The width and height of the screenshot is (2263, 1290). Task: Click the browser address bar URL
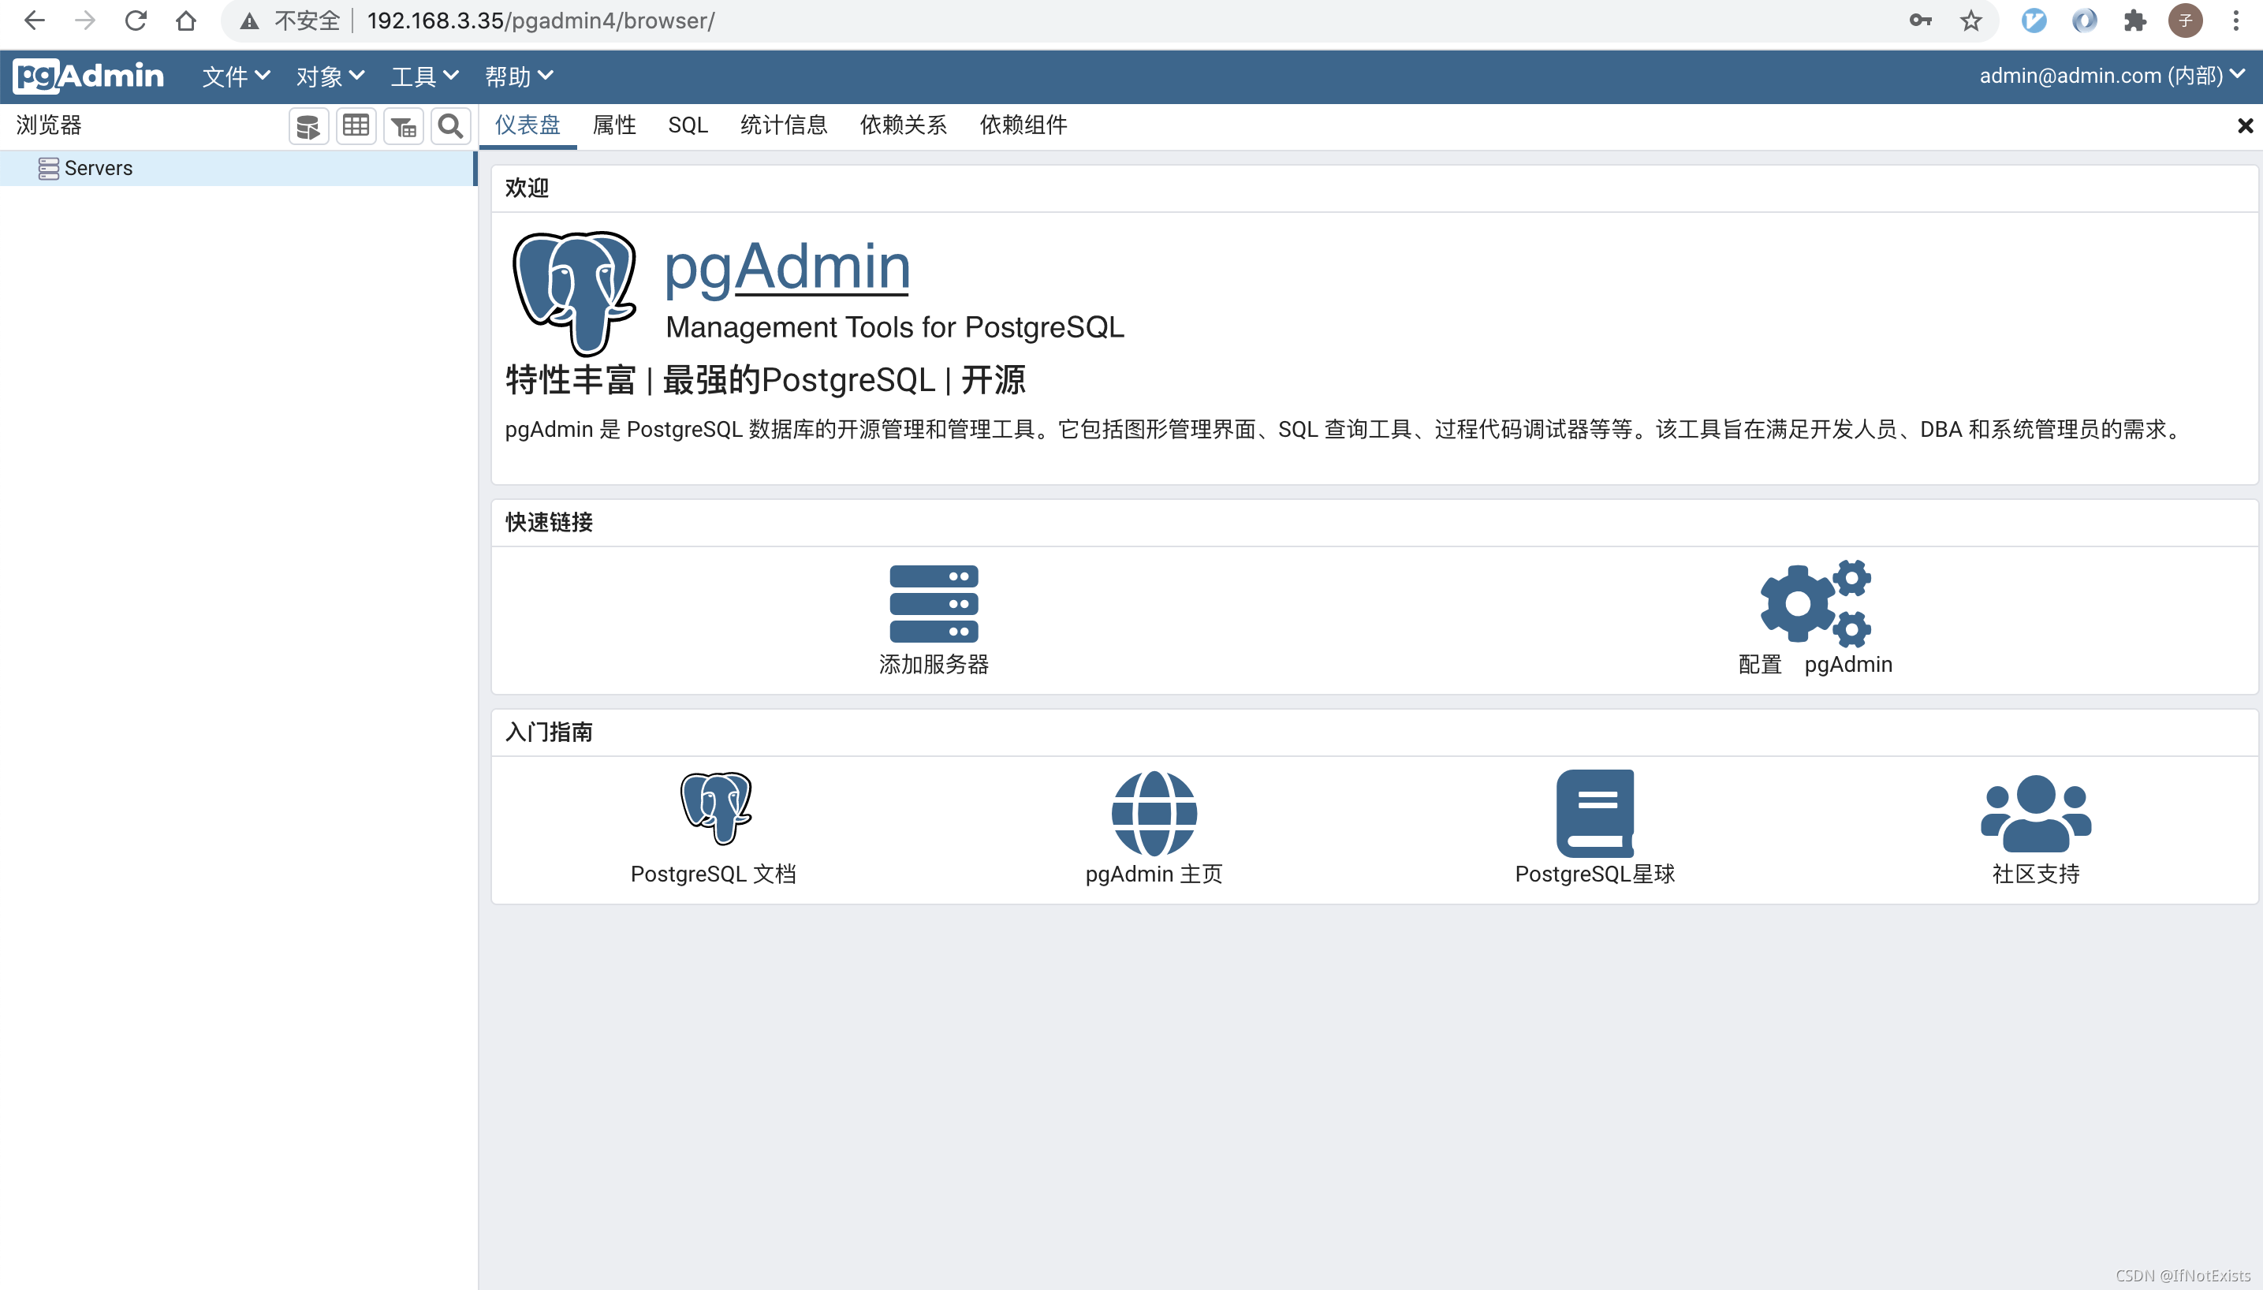coord(540,21)
